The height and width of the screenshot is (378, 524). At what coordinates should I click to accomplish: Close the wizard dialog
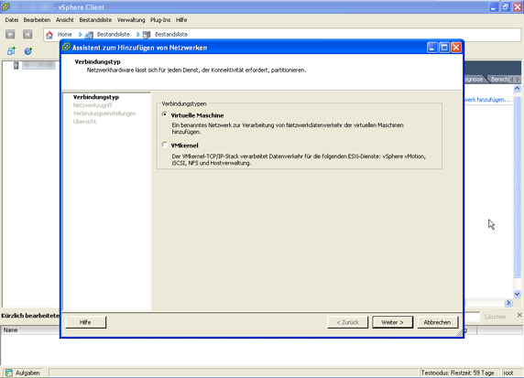[x=456, y=48]
